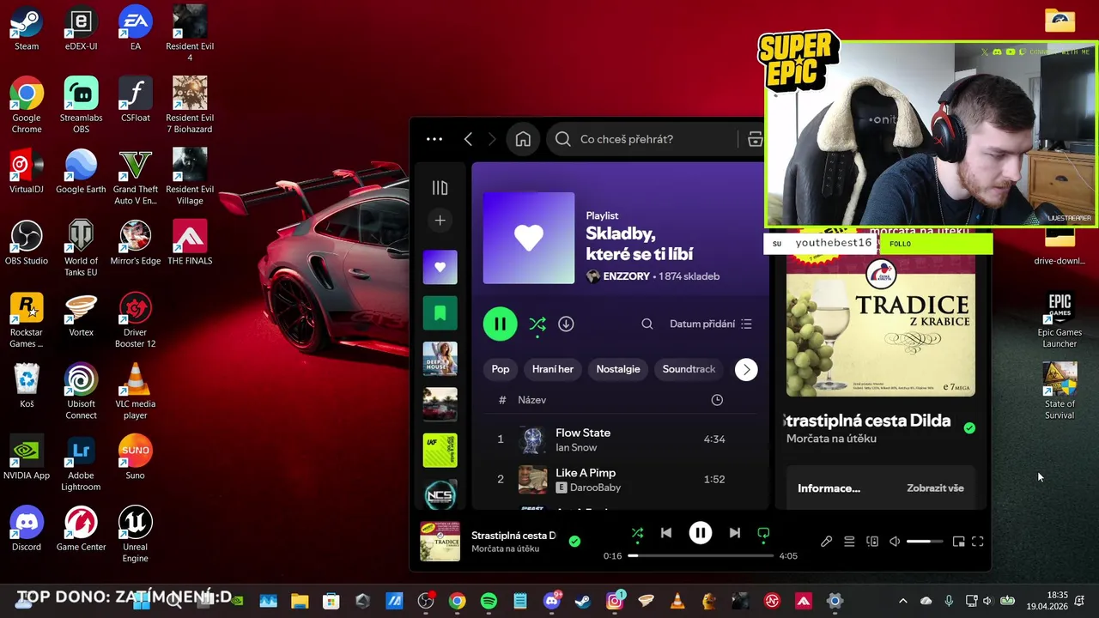Filter by Nostalgie tag

618,369
